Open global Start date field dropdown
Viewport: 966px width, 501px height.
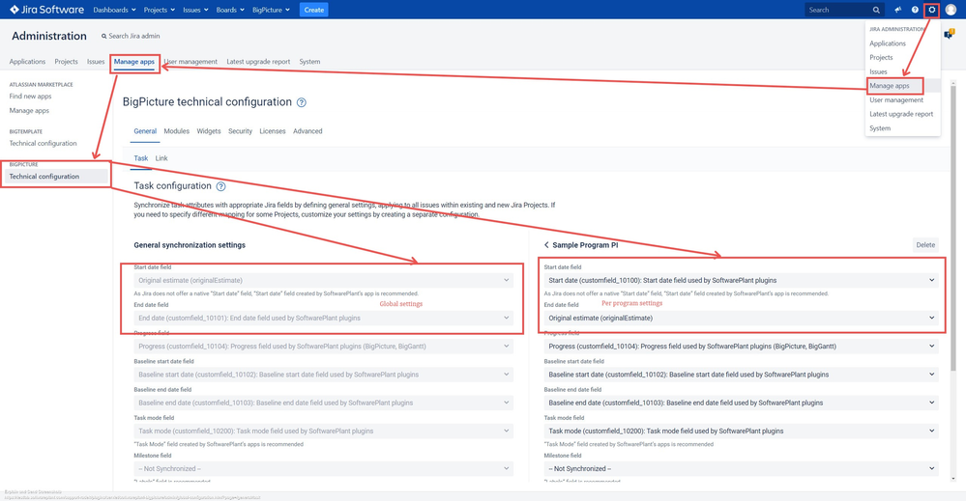[x=323, y=280]
